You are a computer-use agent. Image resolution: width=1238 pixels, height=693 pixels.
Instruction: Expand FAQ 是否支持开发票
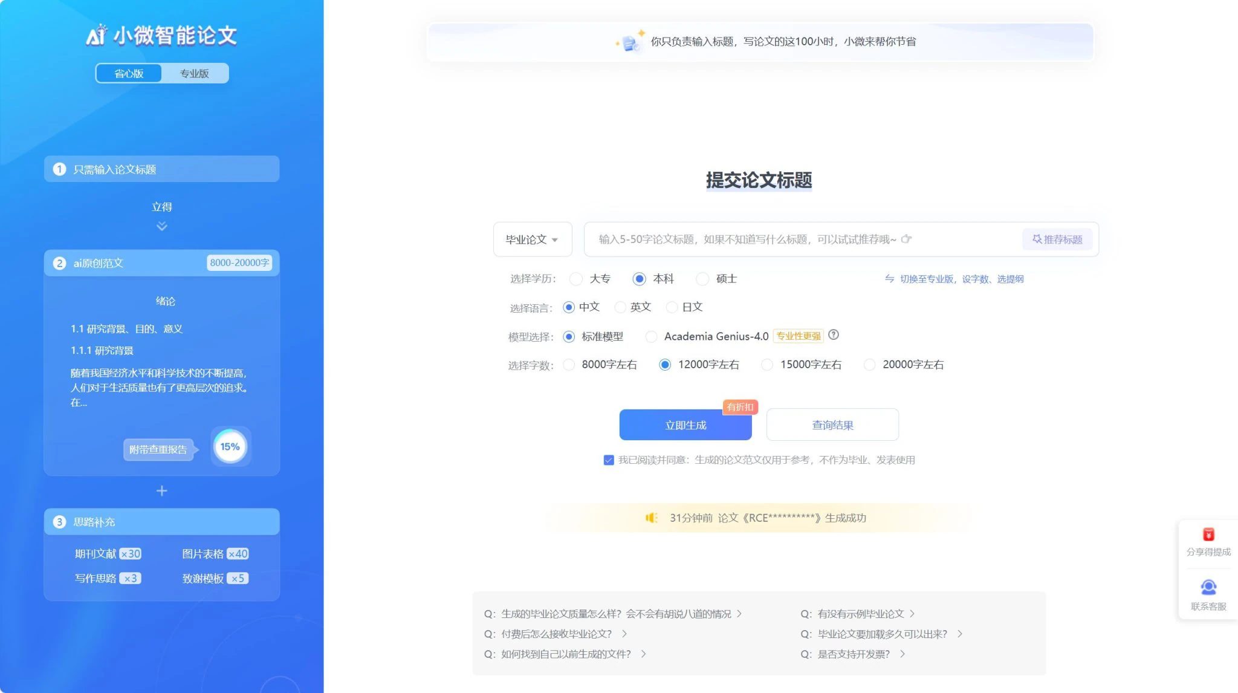click(853, 654)
